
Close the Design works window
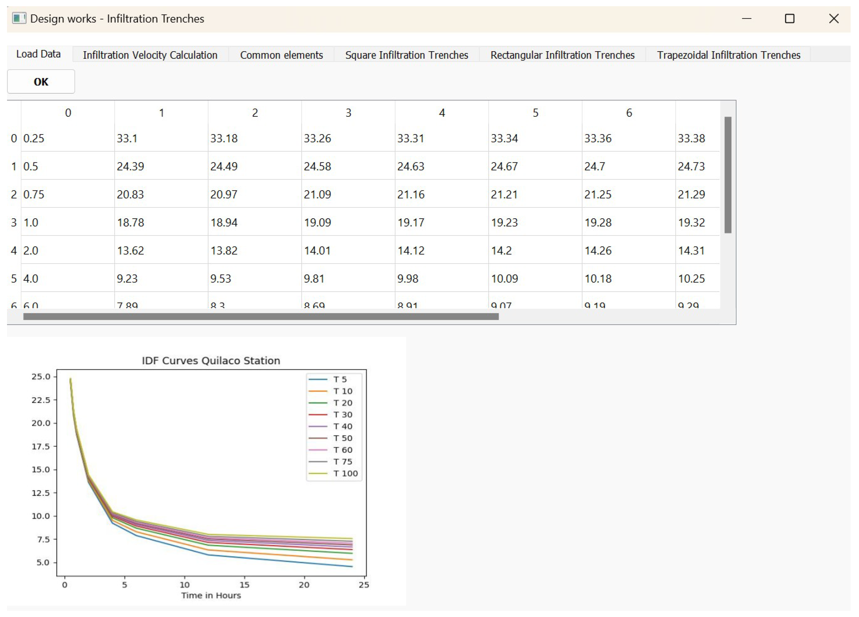click(833, 19)
